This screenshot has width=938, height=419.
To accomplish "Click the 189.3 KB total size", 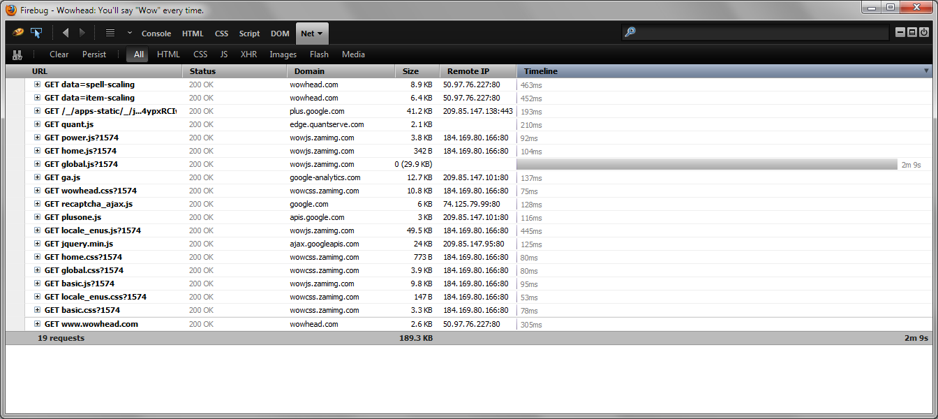I will click(x=416, y=338).
